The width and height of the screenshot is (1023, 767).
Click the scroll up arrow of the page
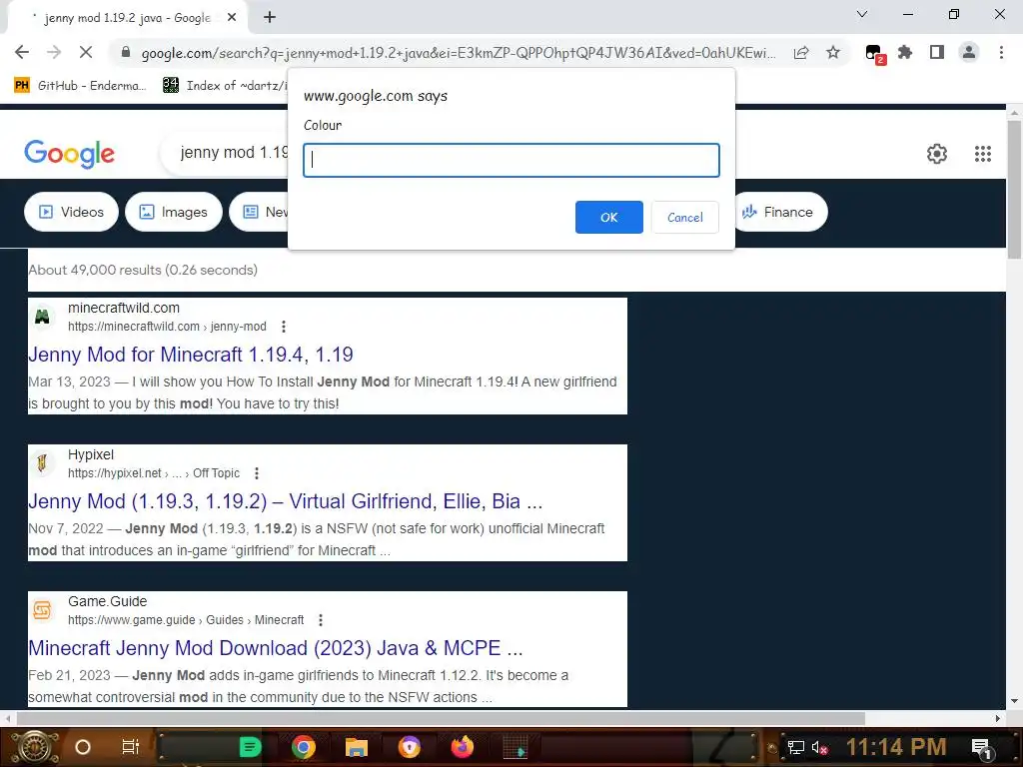1015,112
